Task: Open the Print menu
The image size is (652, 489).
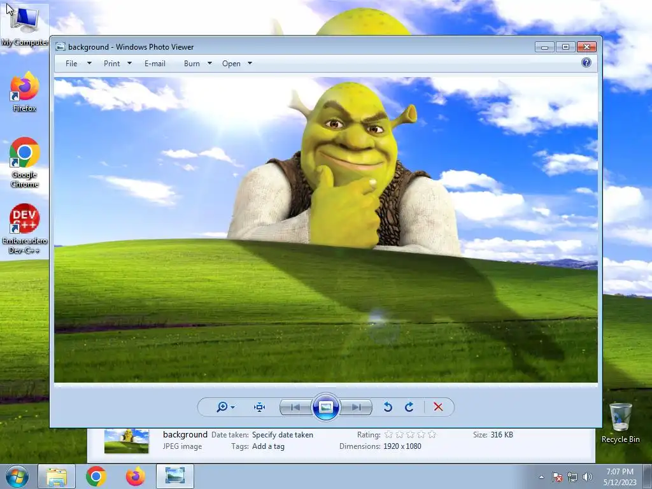Action: point(112,64)
